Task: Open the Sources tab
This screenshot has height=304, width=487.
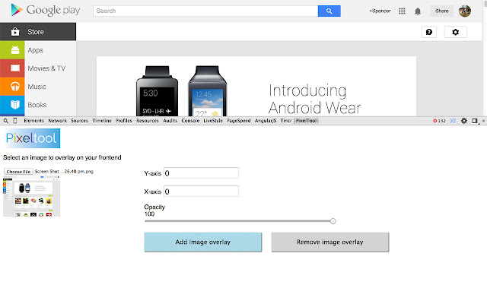Action: (79, 121)
